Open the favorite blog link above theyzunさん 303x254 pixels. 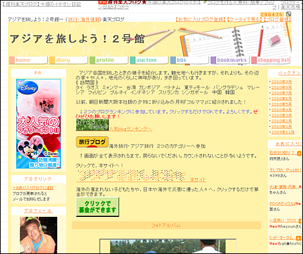(284, 220)
